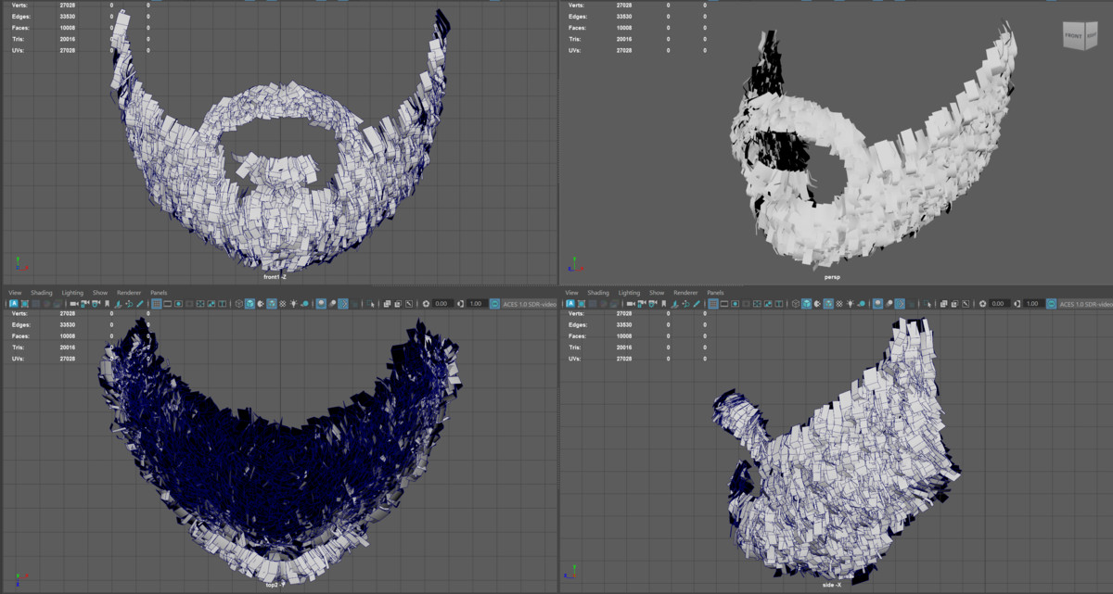Click the safe action icon in side view toolbar
This screenshot has height=594, width=1113.
[768, 304]
